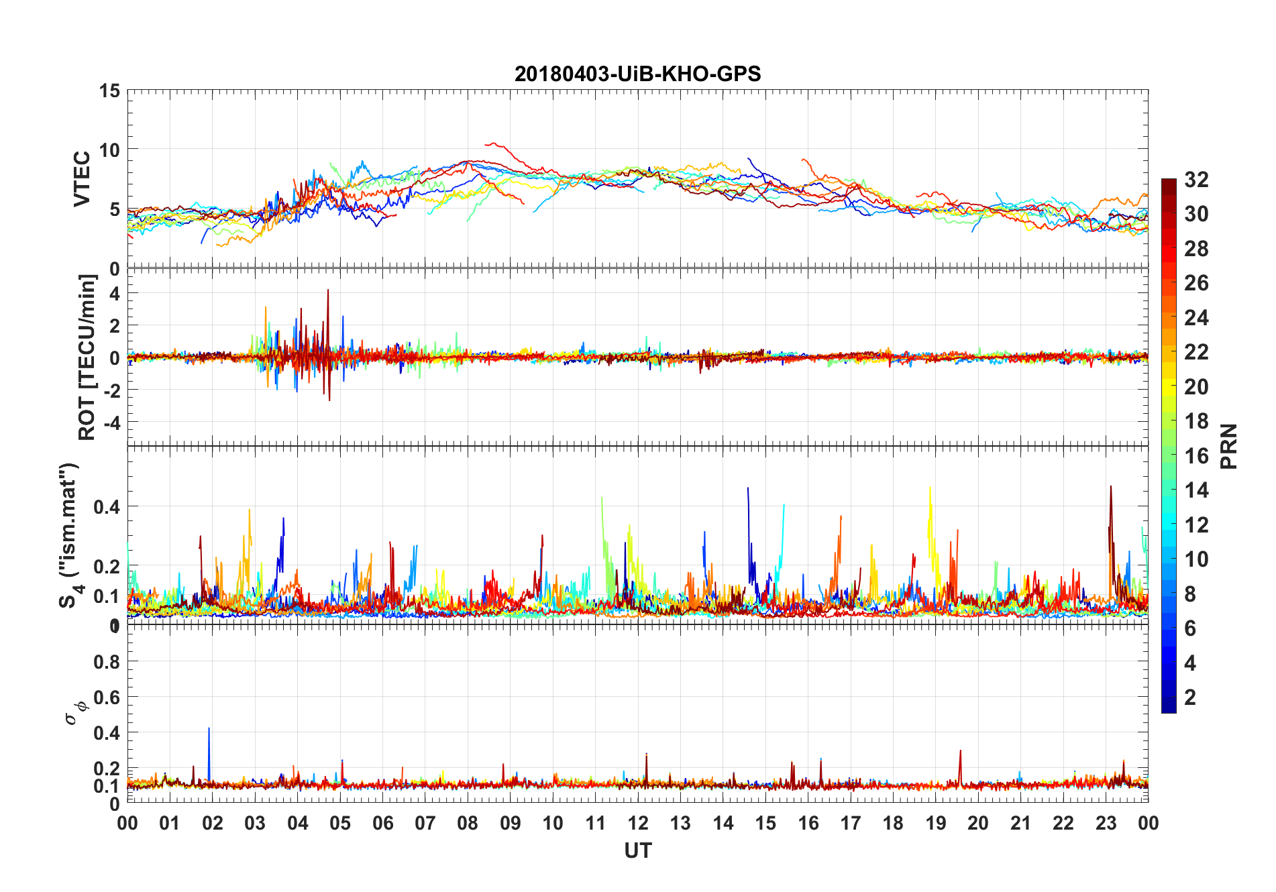
Task: Click the red sigma phi spike near 19:30 UT
Action: click(961, 752)
